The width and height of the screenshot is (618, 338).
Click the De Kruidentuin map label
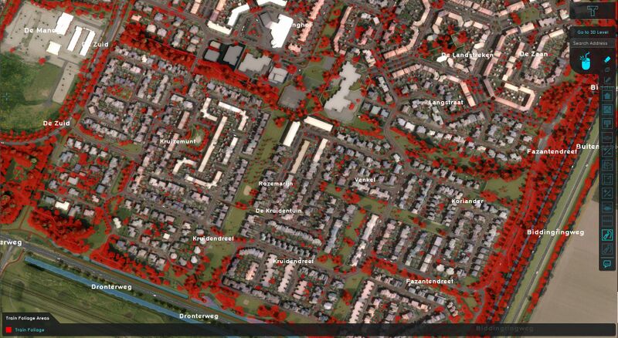[x=279, y=210]
